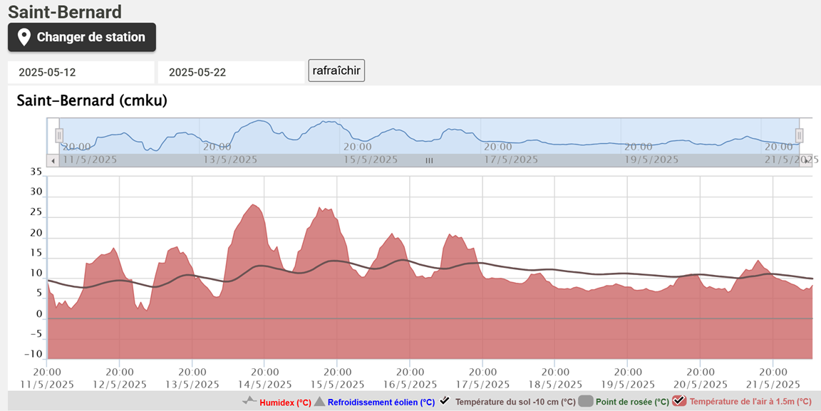Click the navigator left range handle
The height and width of the screenshot is (411, 821).
click(x=59, y=135)
